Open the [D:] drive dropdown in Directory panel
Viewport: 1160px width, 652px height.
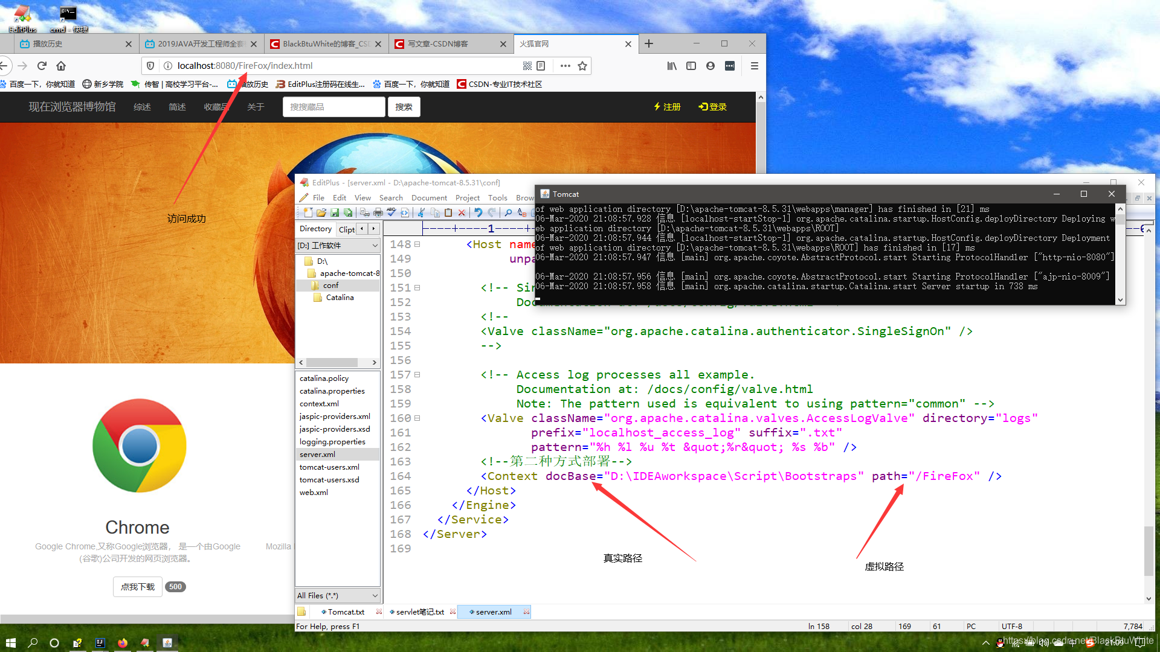tap(338, 245)
